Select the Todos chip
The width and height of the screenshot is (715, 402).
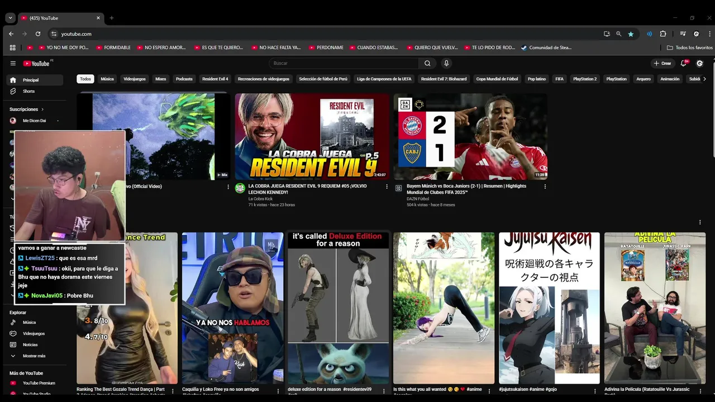(85, 79)
